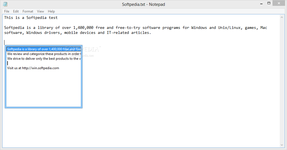Click the scrollbar up arrow
Image resolution: width=287 pixels, height=150 pixels.
(x=282, y=17)
